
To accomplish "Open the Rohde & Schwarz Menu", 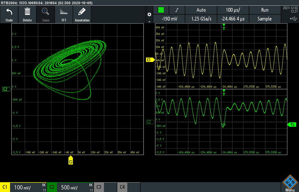I will (x=290, y=183).
